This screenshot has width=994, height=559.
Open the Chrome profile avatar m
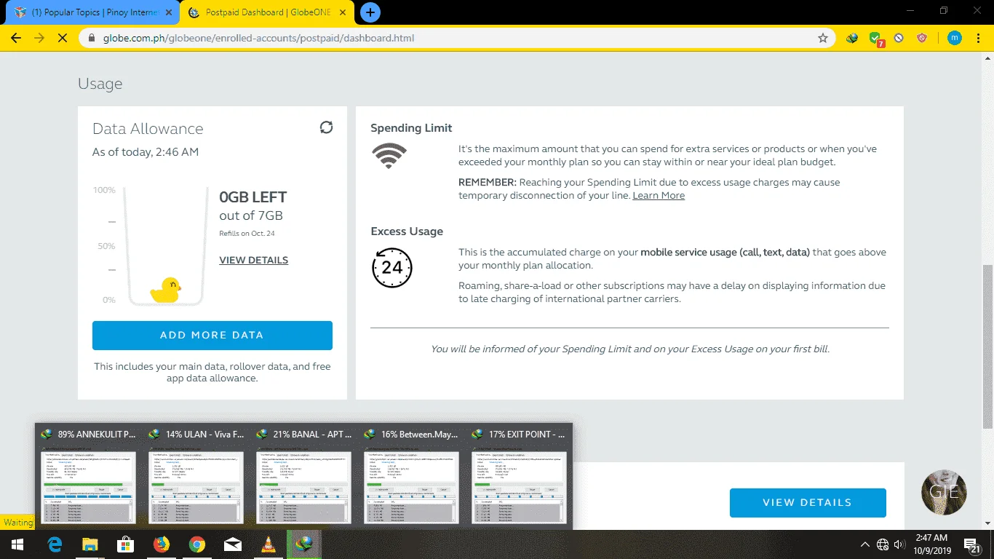point(955,38)
